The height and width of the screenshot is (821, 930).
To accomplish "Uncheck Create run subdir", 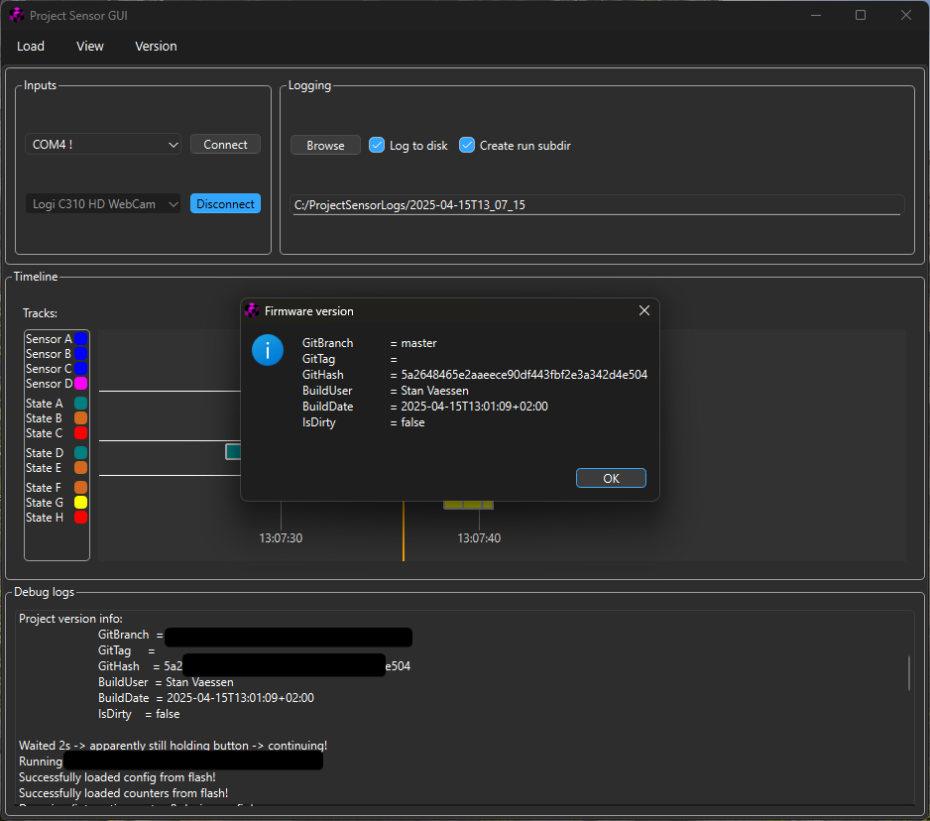I will point(466,145).
